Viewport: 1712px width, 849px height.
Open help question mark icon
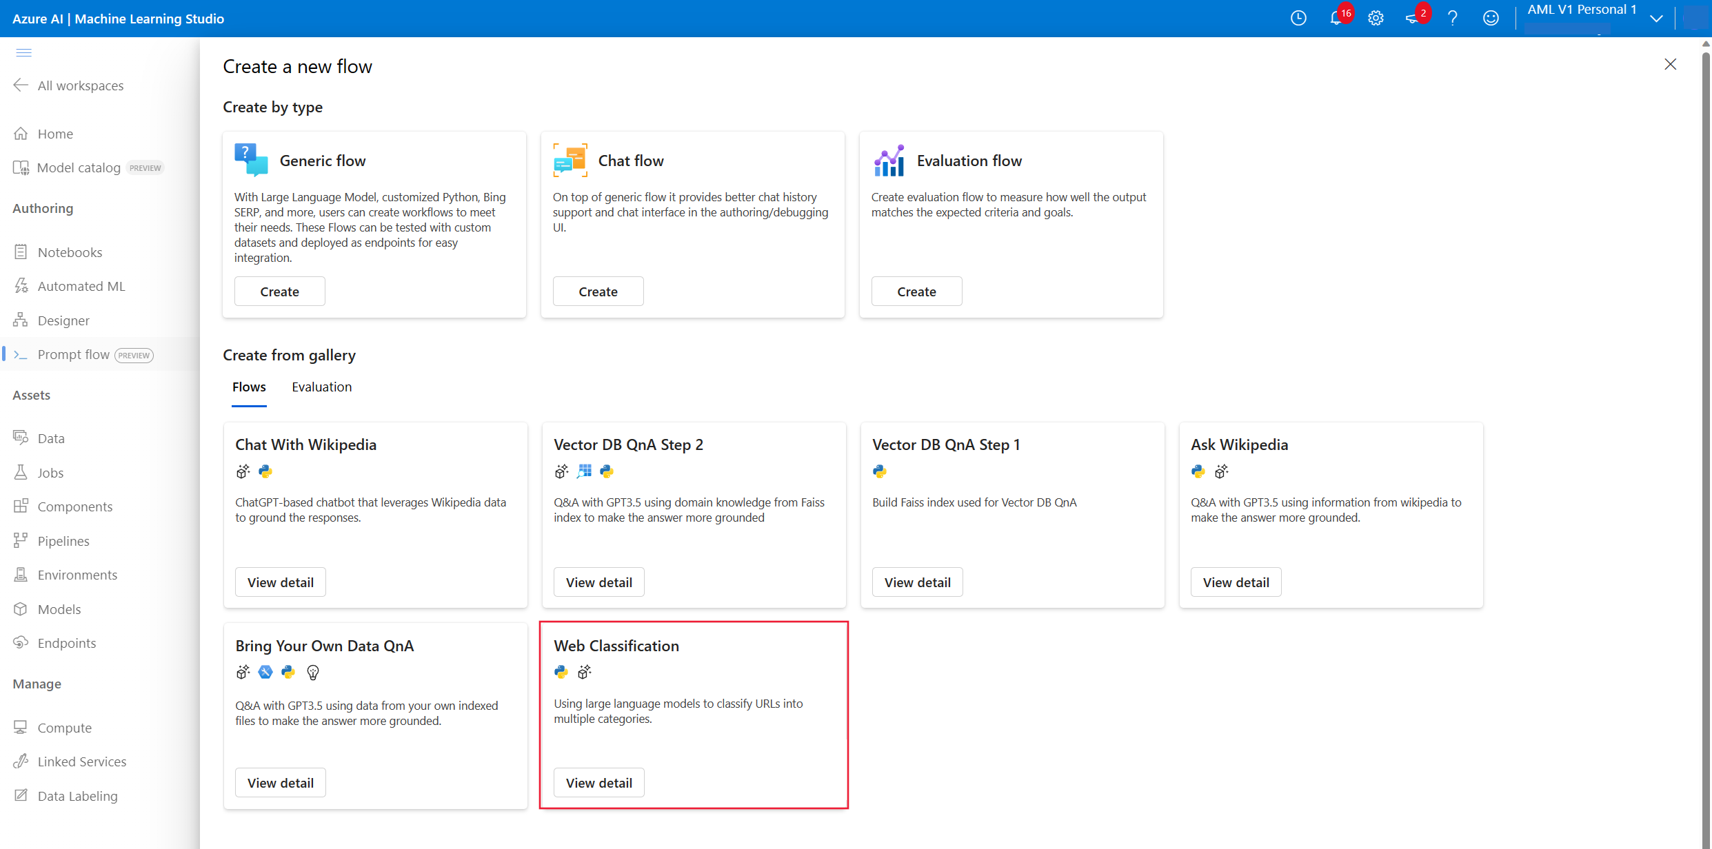(x=1452, y=19)
